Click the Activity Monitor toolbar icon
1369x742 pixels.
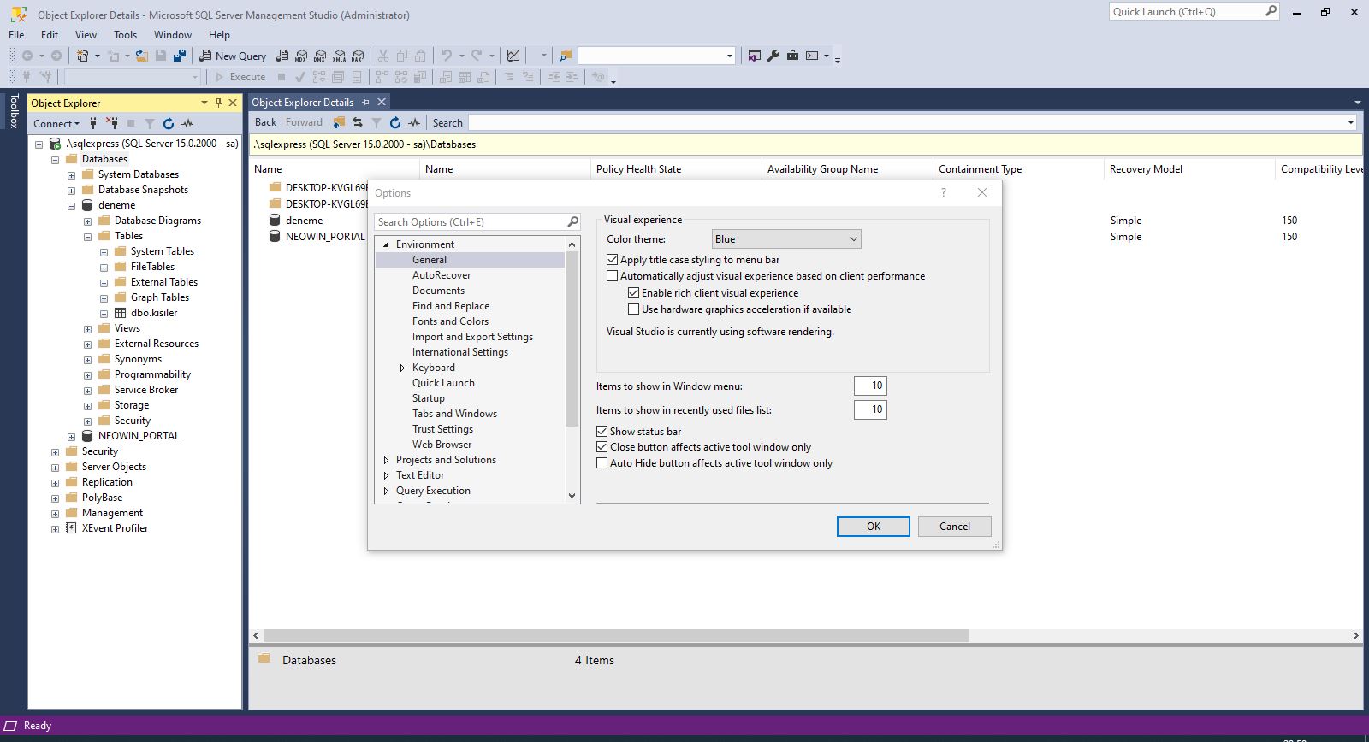513,56
